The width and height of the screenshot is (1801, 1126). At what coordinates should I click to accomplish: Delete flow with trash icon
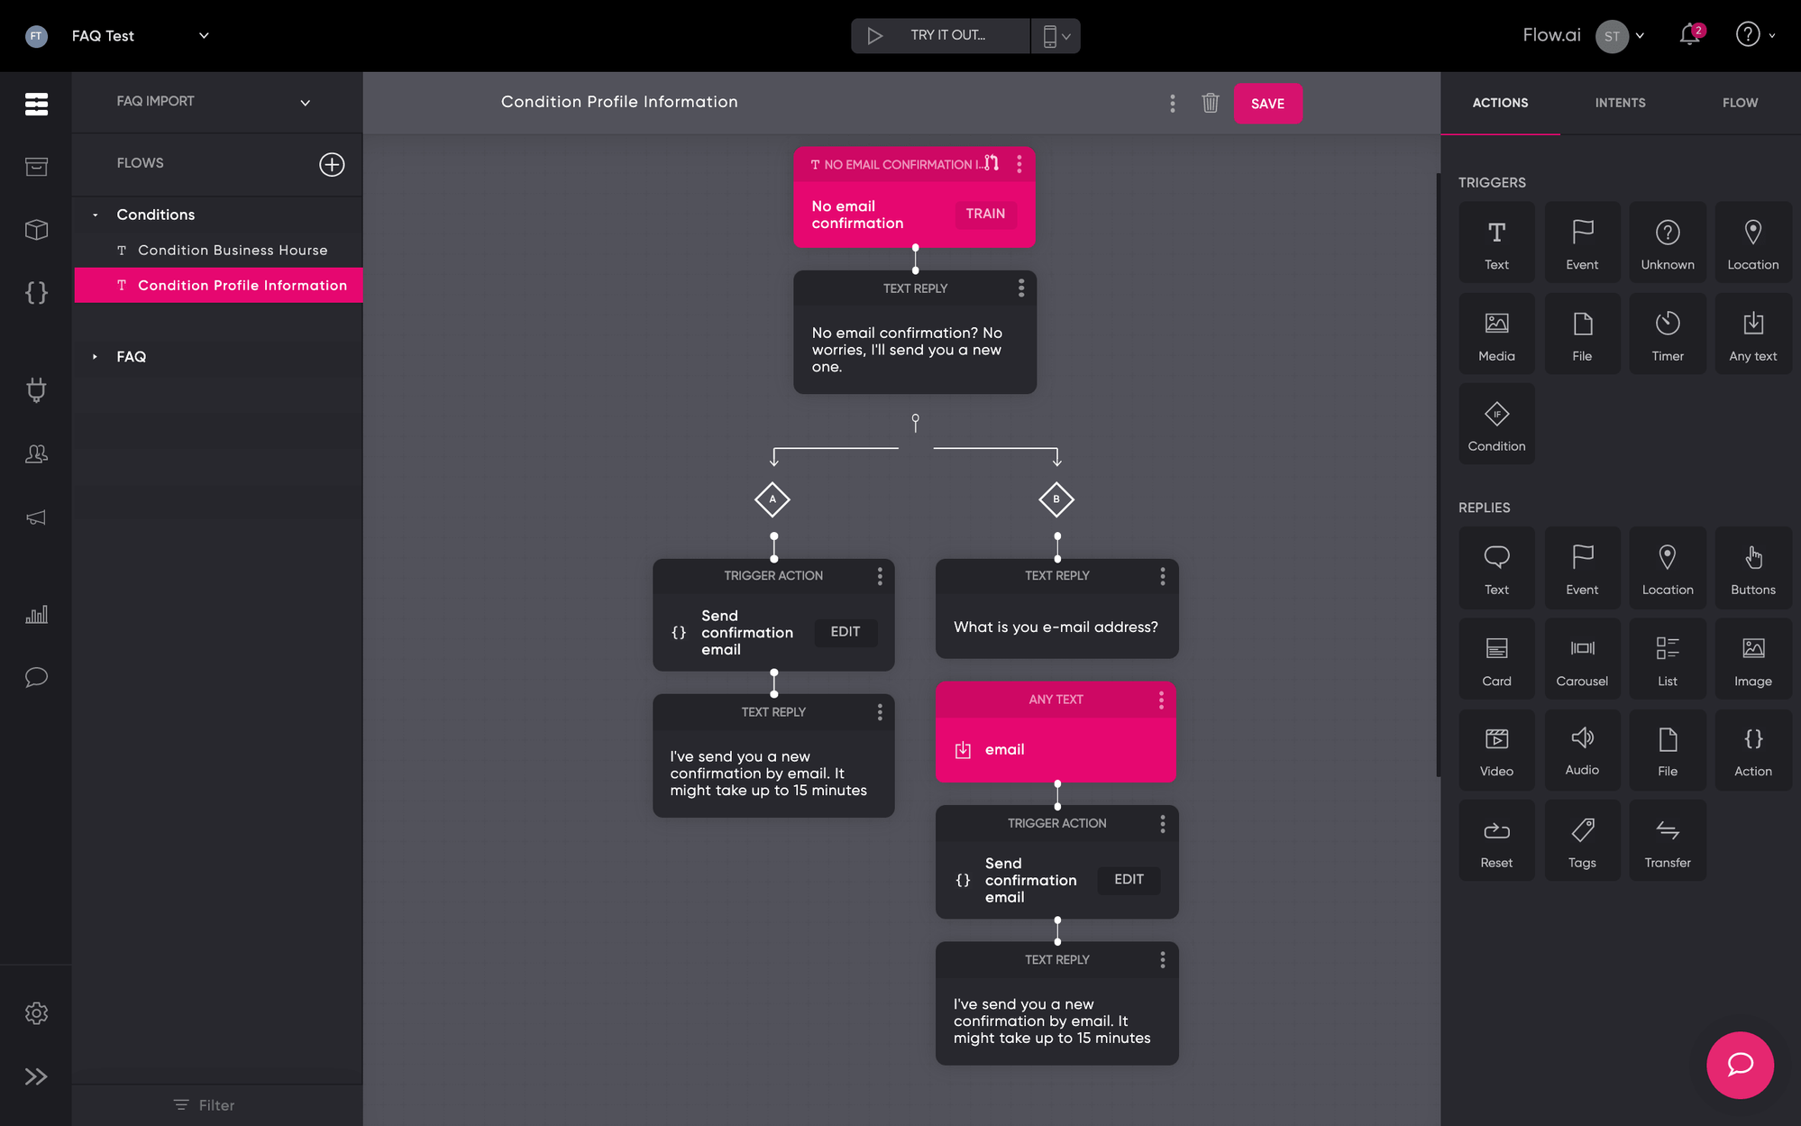[x=1210, y=103]
